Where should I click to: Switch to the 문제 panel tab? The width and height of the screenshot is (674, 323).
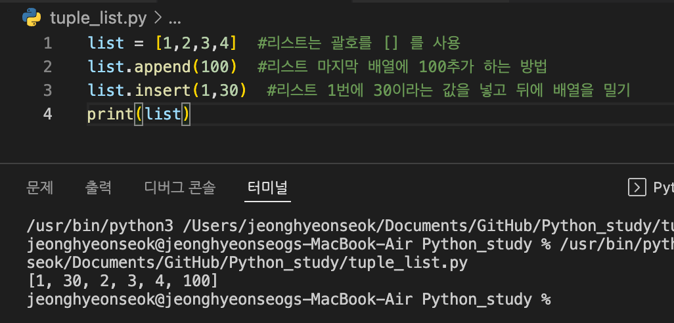coord(39,188)
